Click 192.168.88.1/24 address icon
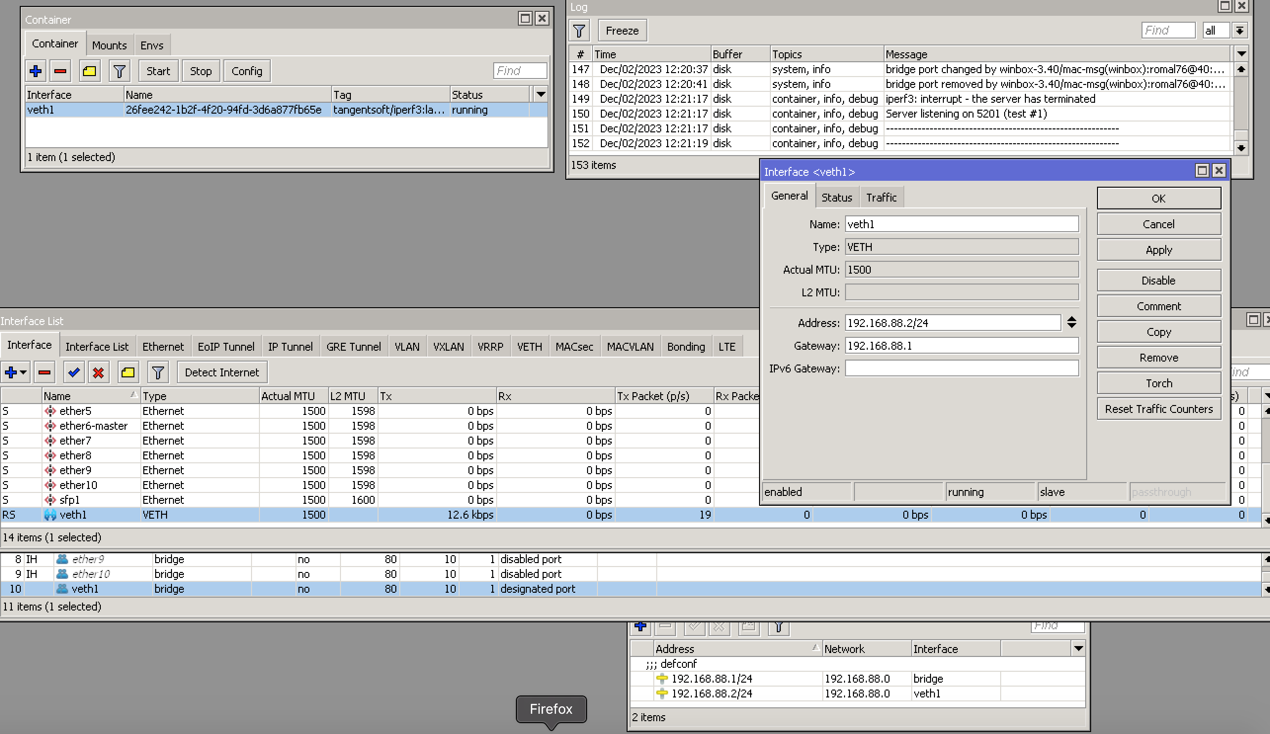 point(662,679)
